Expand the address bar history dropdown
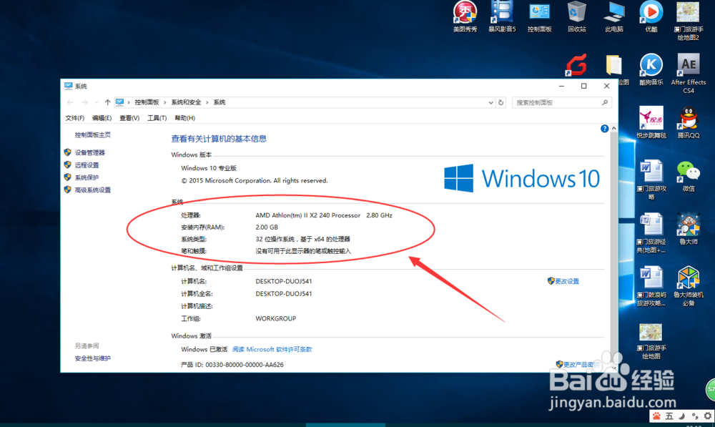715x427 pixels. (x=490, y=103)
